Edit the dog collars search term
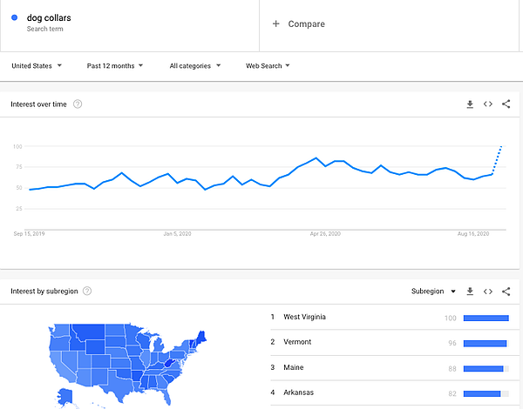This screenshot has width=523, height=409. pyautogui.click(x=49, y=17)
